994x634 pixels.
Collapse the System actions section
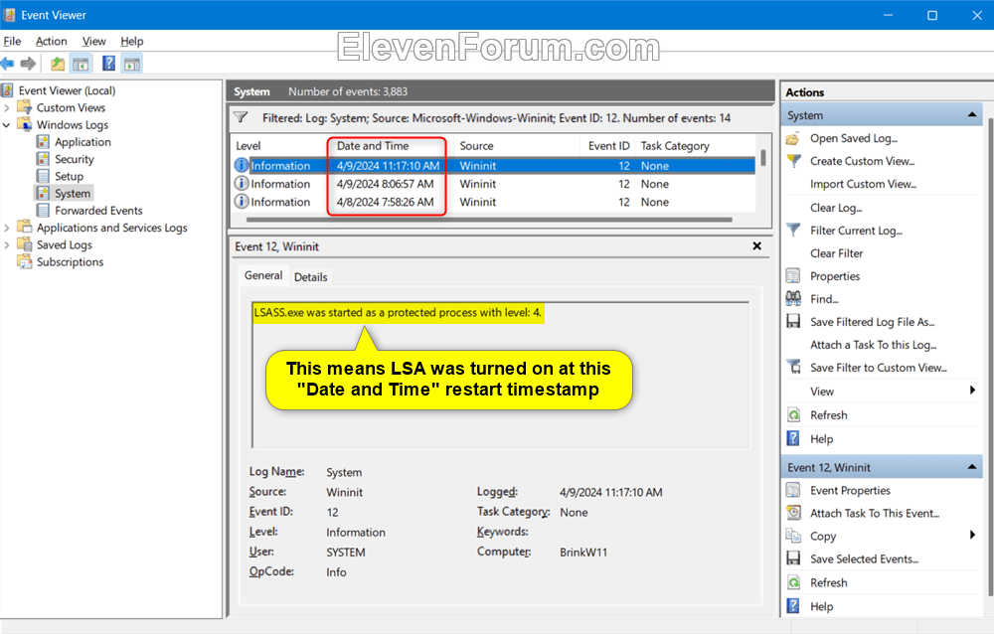[972, 114]
